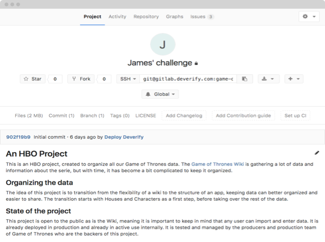Open the settings gear dropdown

309,16
